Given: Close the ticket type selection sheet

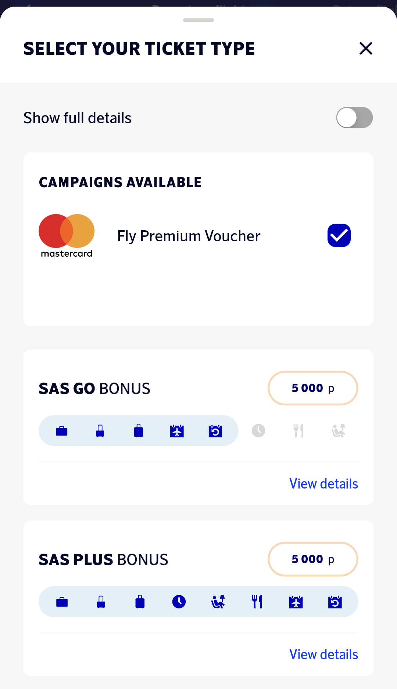Looking at the screenshot, I should (366, 49).
